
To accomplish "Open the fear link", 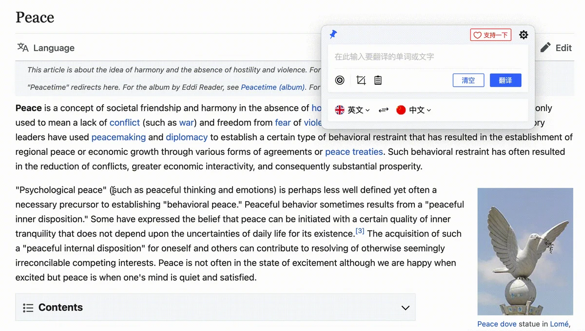I will point(283,123).
